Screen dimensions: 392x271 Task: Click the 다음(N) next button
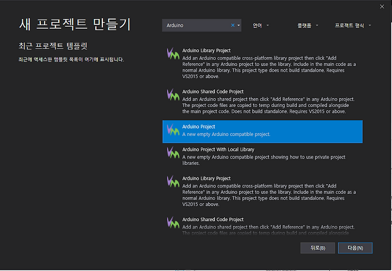coord(355,248)
